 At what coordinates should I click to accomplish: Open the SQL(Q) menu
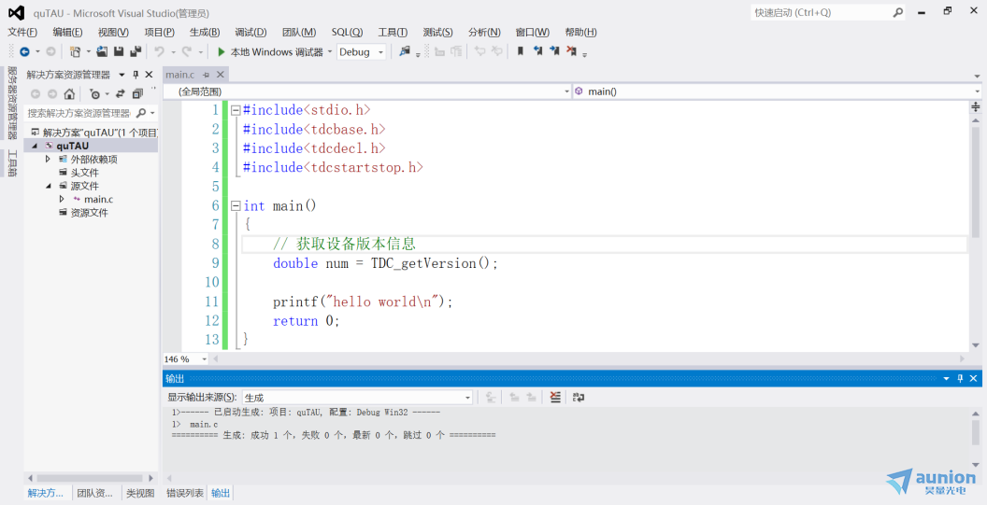pos(347,32)
